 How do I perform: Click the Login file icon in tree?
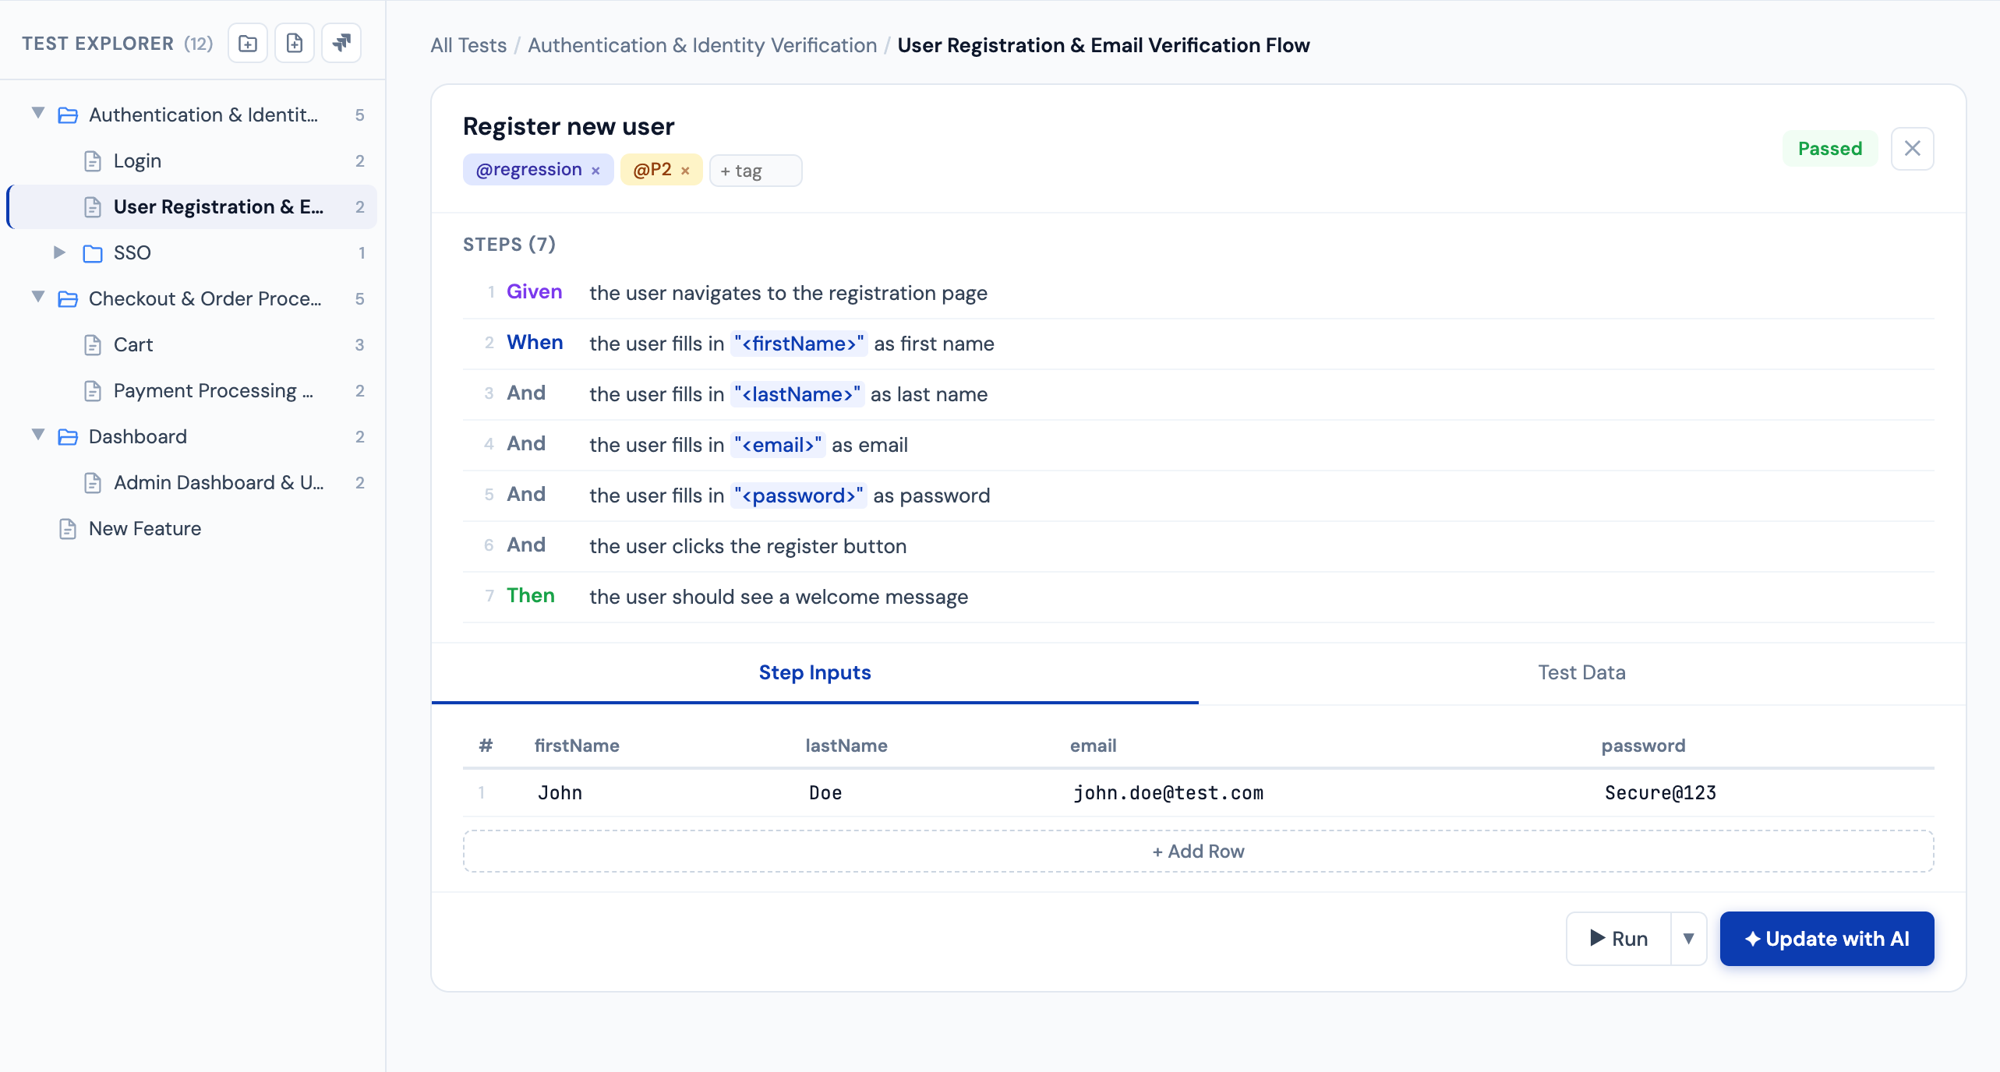click(x=93, y=161)
